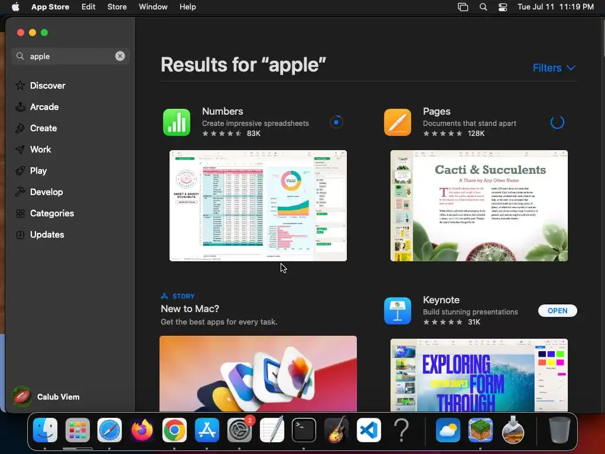Click the Categories grid icon
The height and width of the screenshot is (454, 605).
[x=21, y=213]
